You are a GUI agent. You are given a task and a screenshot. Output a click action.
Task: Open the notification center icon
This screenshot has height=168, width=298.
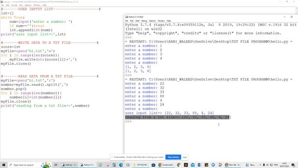tap(293, 165)
